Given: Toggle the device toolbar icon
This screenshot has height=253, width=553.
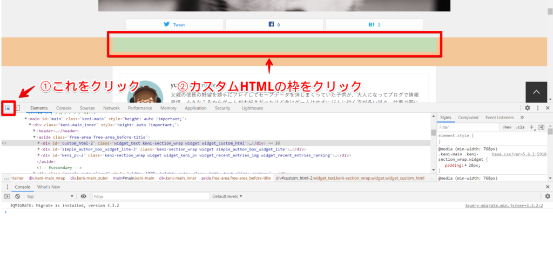Looking at the screenshot, I should tap(17, 108).
